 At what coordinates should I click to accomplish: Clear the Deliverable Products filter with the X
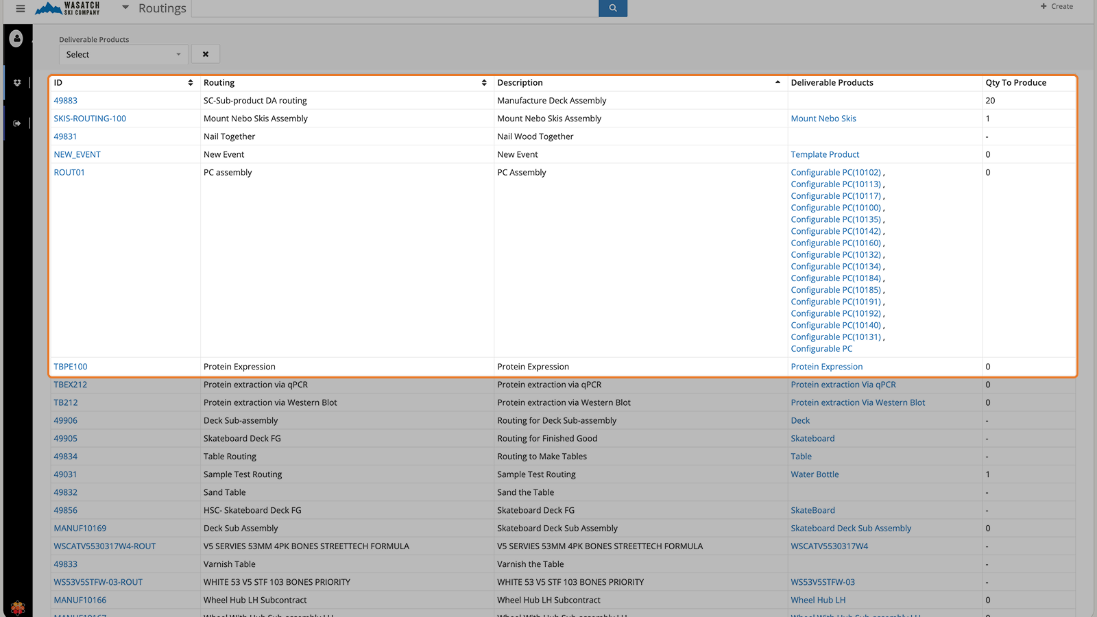tap(205, 53)
